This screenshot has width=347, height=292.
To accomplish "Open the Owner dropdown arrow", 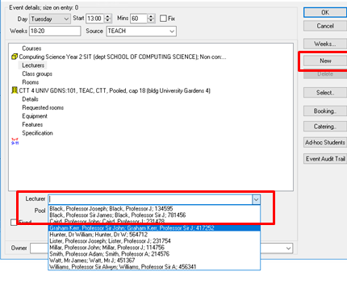I will coord(289,248).
